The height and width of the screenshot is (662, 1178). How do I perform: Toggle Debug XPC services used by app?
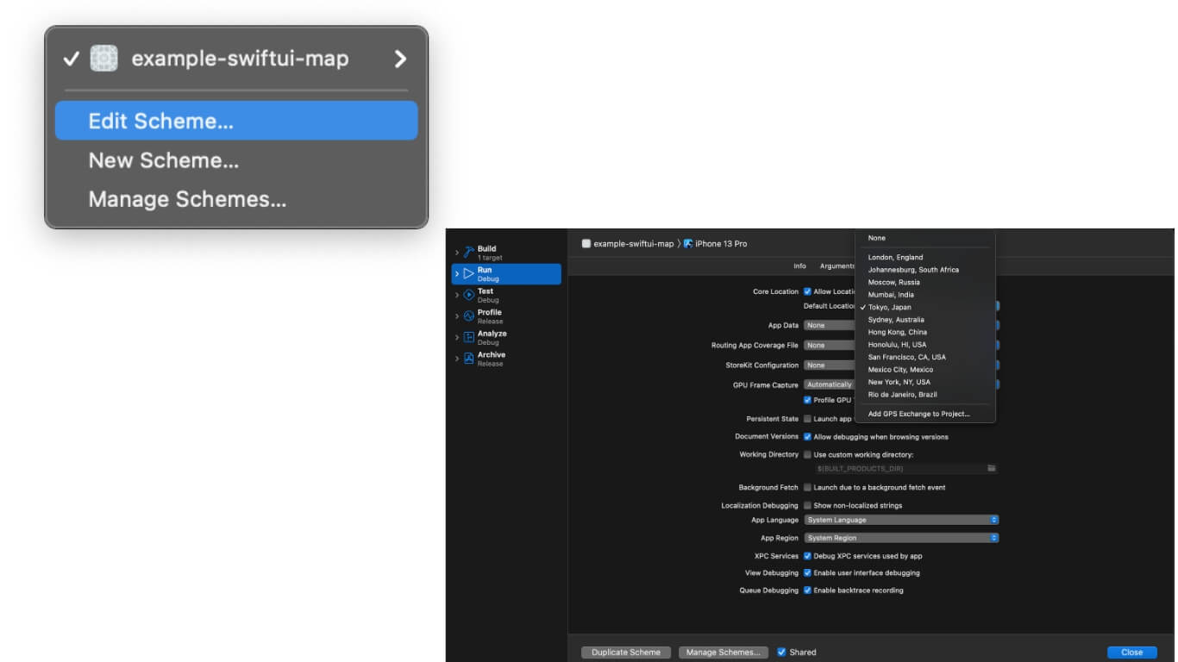(x=807, y=556)
